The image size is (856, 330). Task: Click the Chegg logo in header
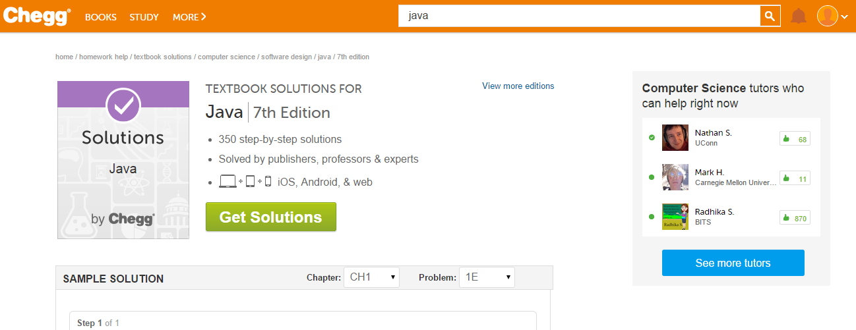pos(36,16)
